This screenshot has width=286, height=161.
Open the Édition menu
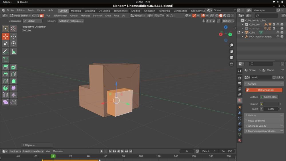(21, 10)
